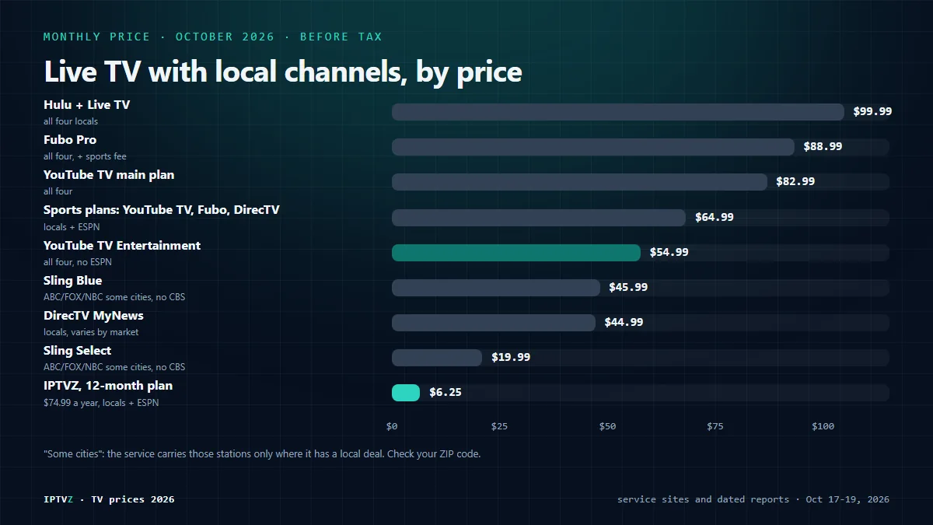Click the $99.99 value label
933x525 pixels.
(872, 111)
